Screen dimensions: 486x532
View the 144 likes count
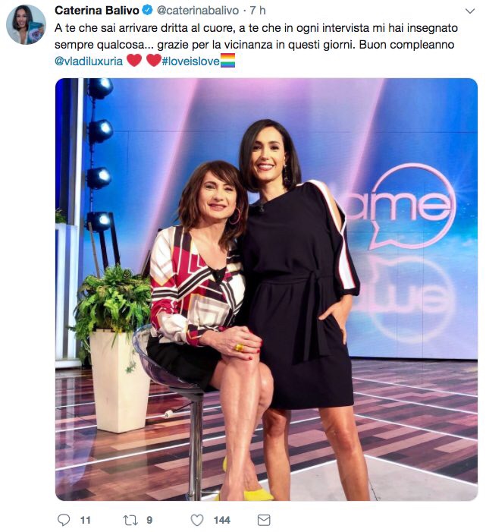pos(222,520)
